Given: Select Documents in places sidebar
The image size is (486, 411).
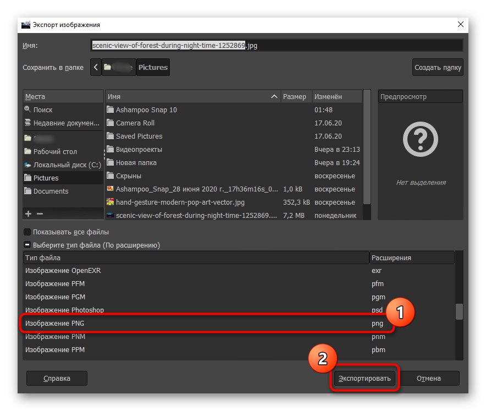Looking at the screenshot, I should [63, 191].
